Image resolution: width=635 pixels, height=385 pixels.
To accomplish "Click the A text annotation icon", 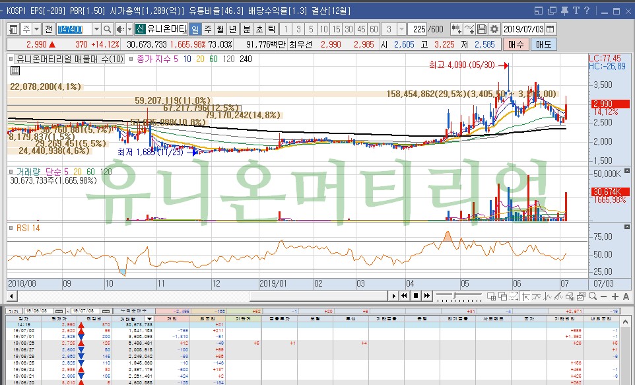I will (626, 297).
